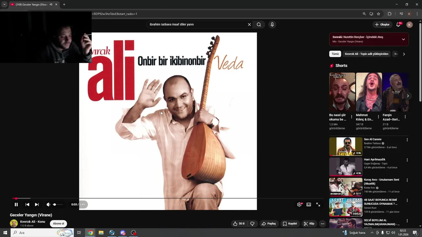The image size is (422, 237).
Task: Select the Tümü filter chip
Action: 335,54
